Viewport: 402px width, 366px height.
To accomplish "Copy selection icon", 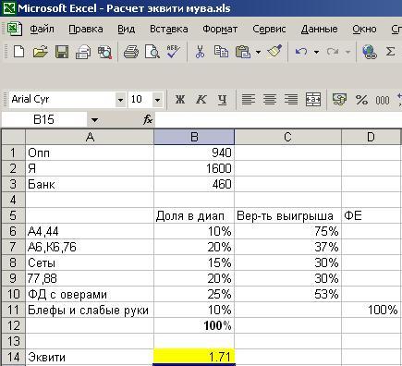I will pos(221,52).
